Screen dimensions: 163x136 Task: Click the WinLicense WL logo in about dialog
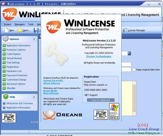[53, 27]
